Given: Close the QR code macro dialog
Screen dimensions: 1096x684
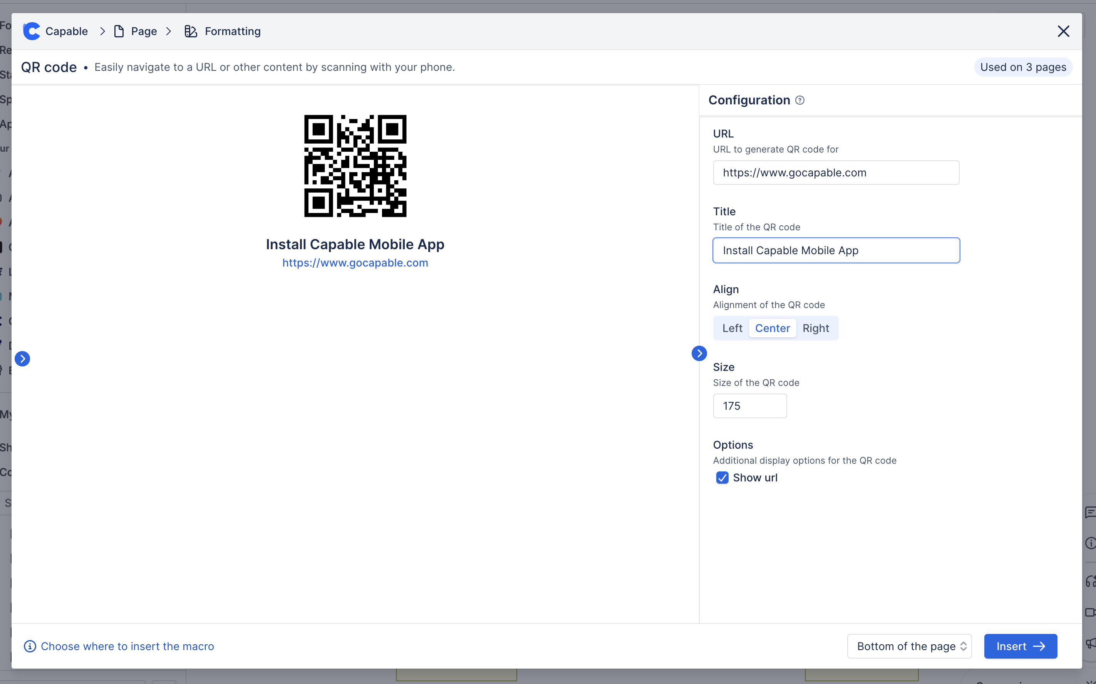Looking at the screenshot, I should (1063, 31).
